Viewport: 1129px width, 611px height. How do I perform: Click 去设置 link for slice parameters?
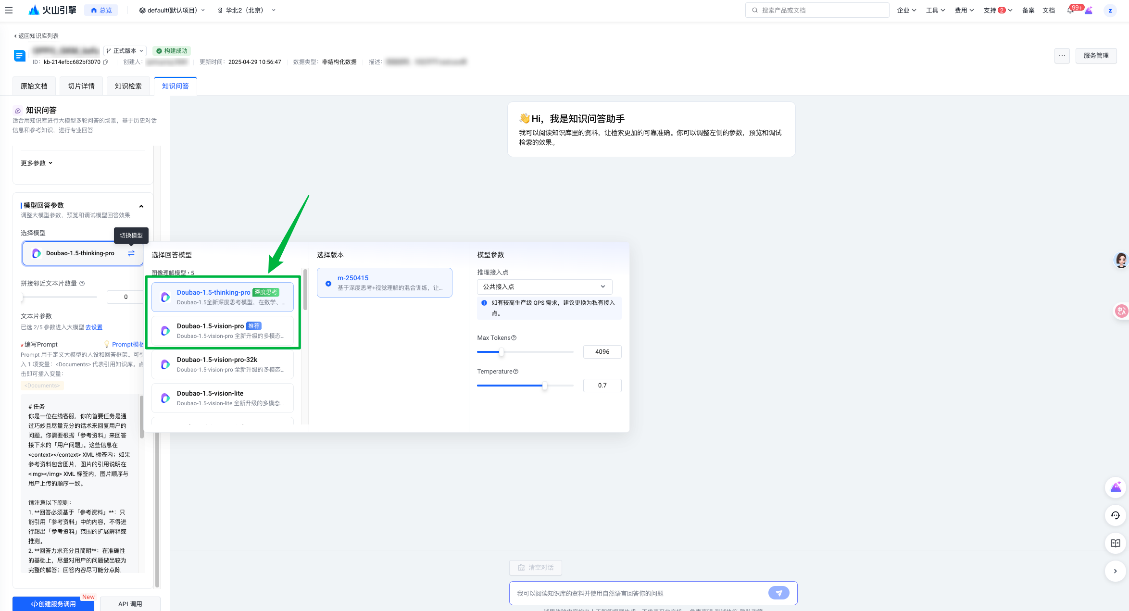tap(94, 327)
